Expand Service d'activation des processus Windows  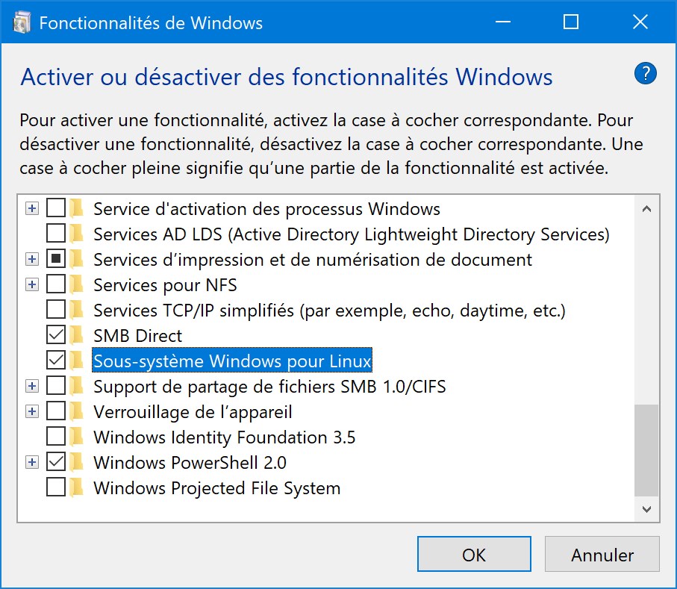coord(31,208)
